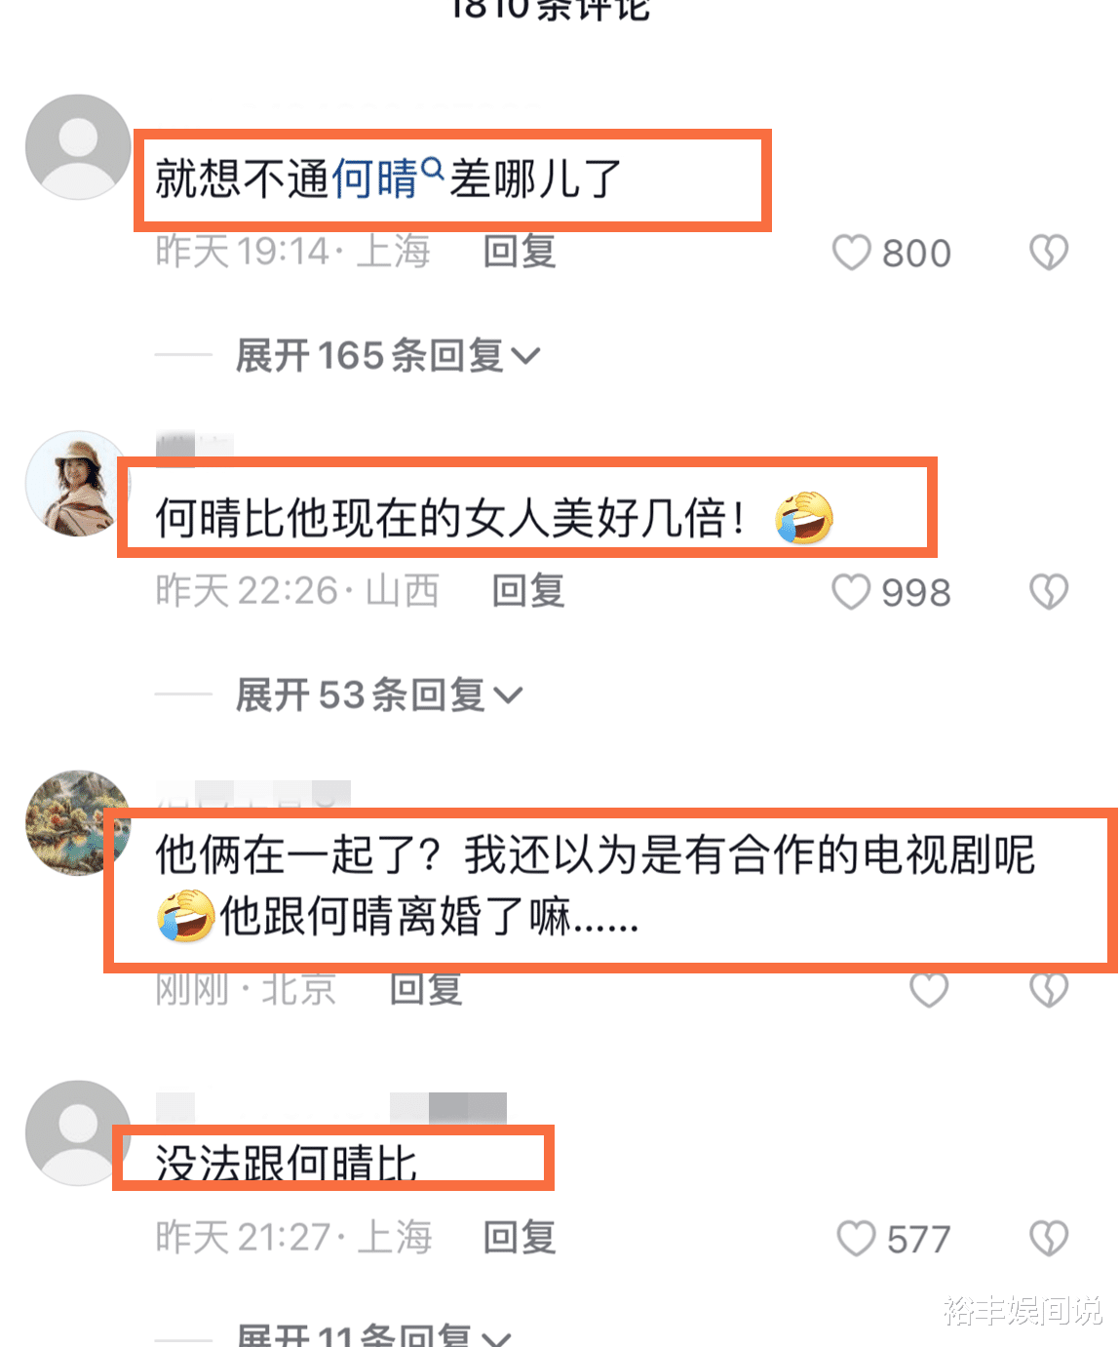
Task: Dislike the comment from 北京
Action: (x=1049, y=989)
